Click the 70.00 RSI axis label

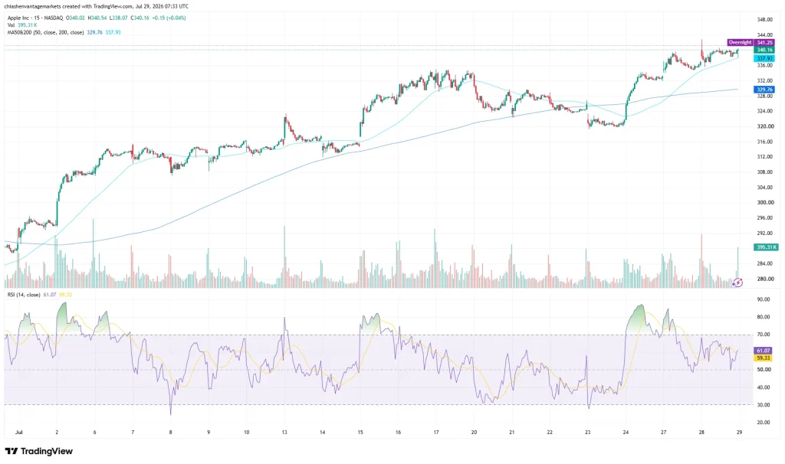click(x=764, y=335)
